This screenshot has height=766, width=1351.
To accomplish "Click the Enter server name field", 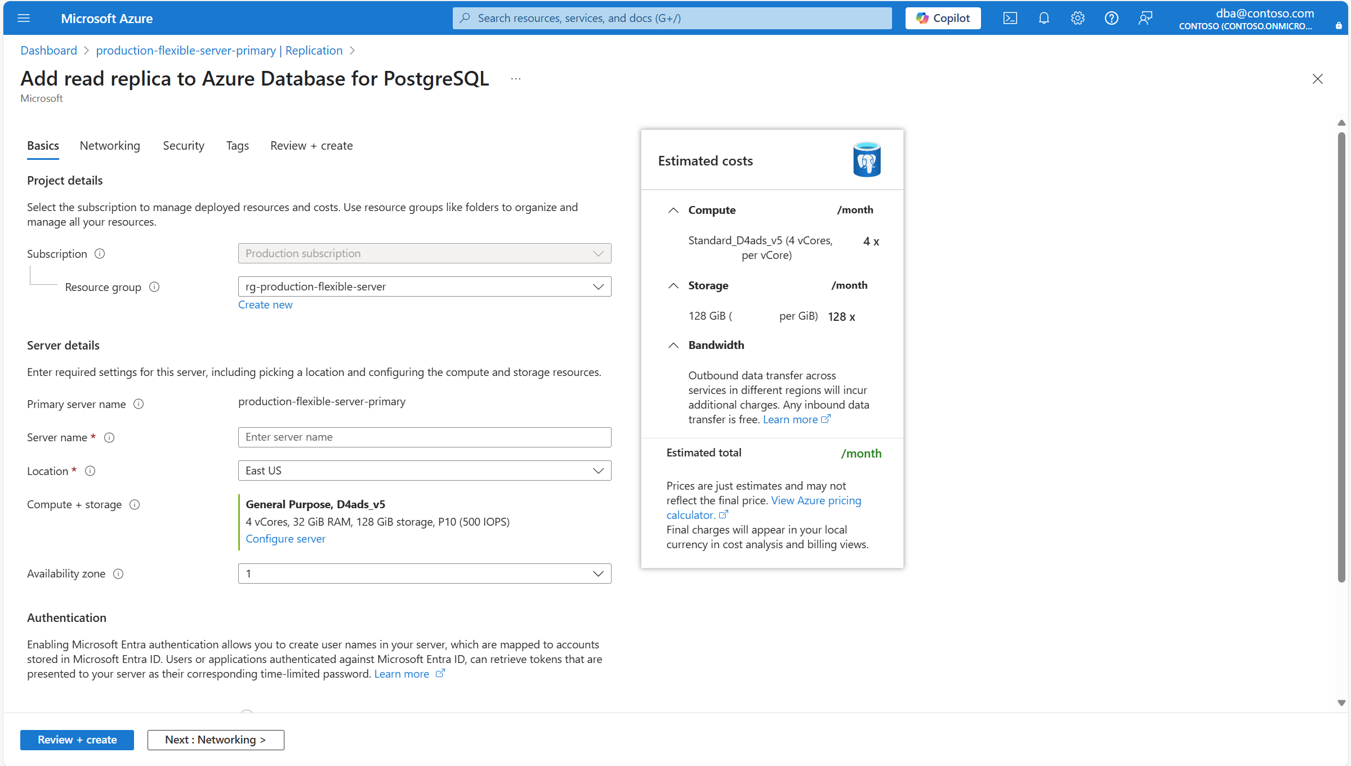I will (x=424, y=437).
